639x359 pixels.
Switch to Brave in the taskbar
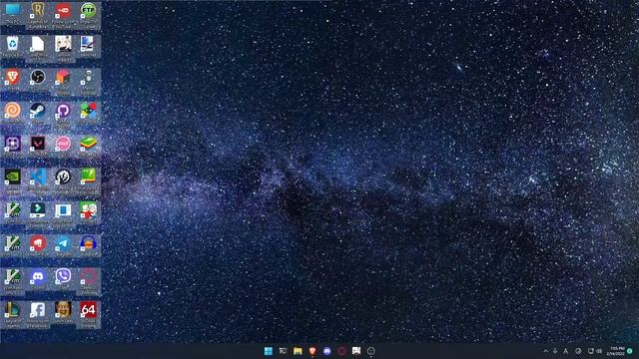coord(313,351)
